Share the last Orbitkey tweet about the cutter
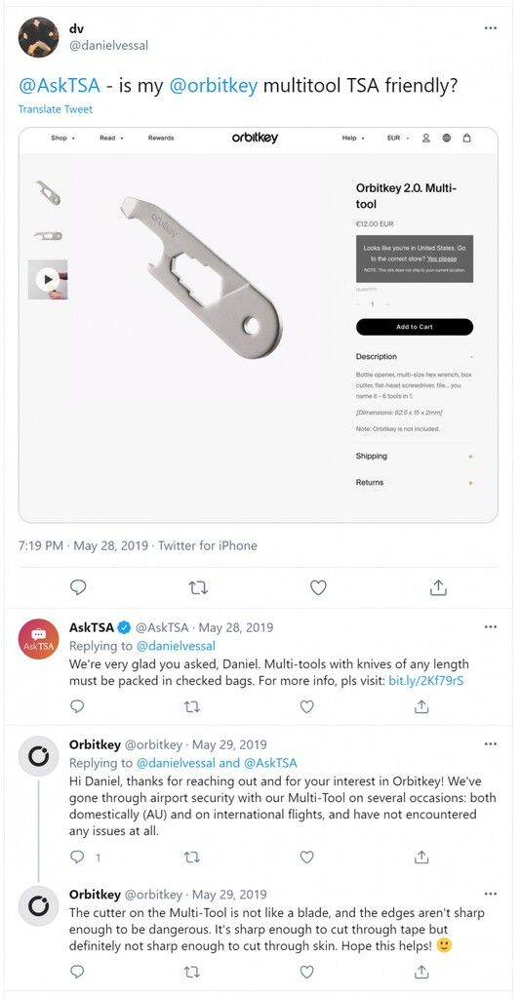 (x=421, y=972)
